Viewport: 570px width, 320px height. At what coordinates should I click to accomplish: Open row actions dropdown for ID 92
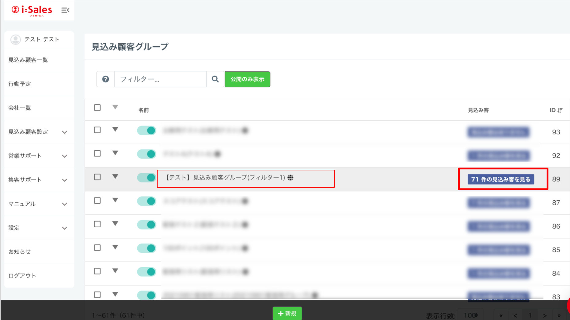[x=115, y=153]
